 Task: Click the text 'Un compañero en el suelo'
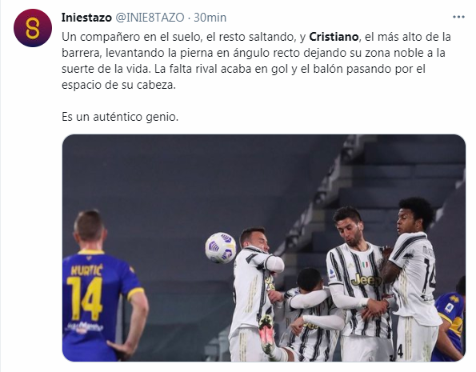coord(132,37)
